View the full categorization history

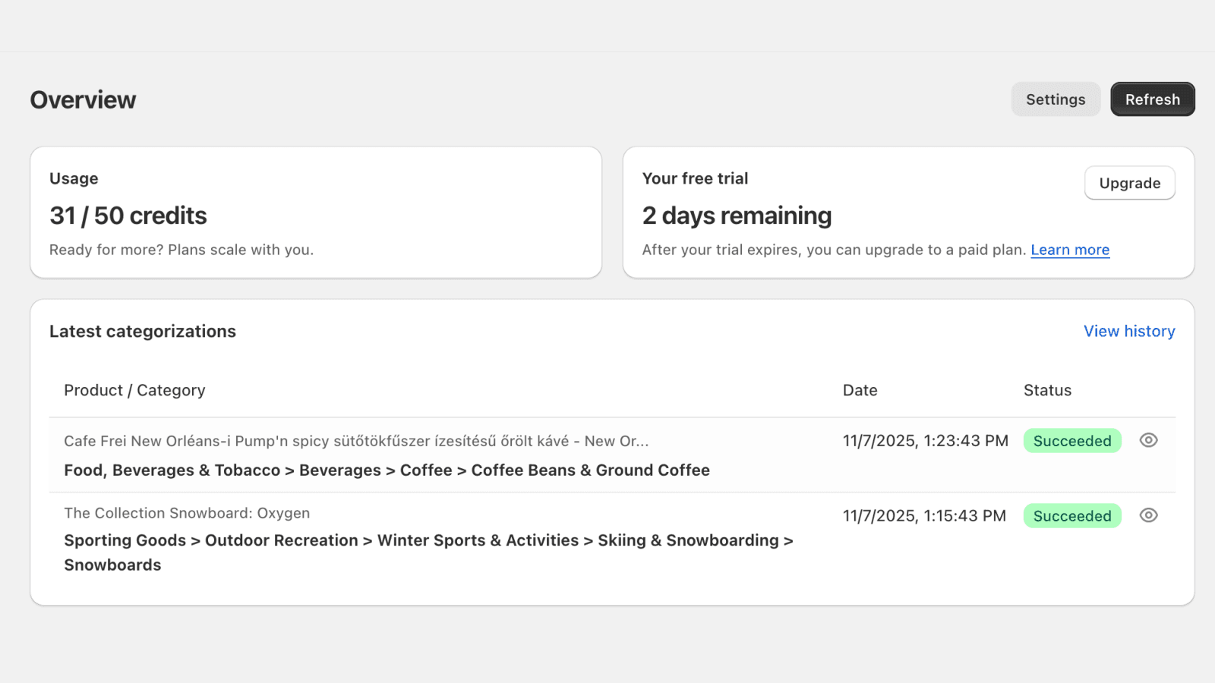tap(1129, 331)
